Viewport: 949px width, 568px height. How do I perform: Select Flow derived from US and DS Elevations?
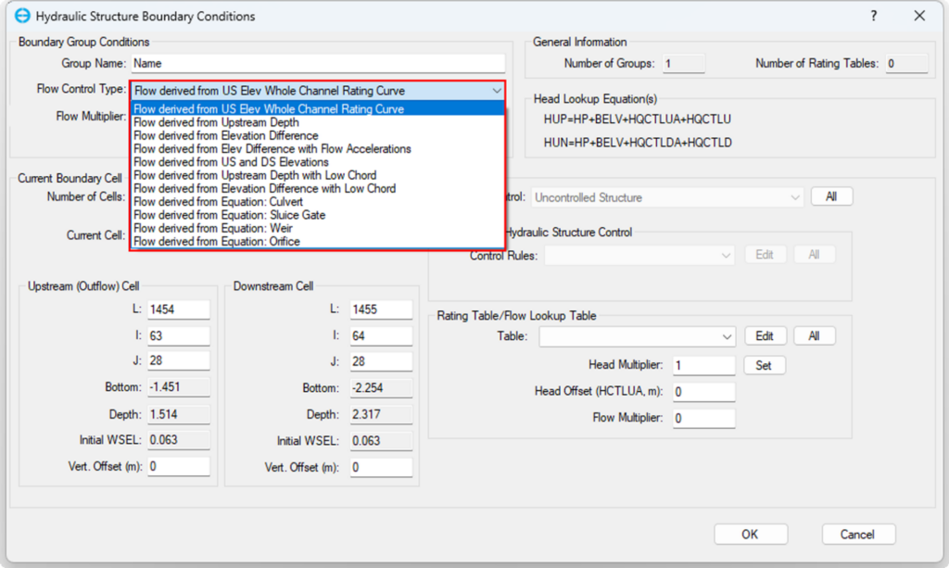(x=231, y=162)
